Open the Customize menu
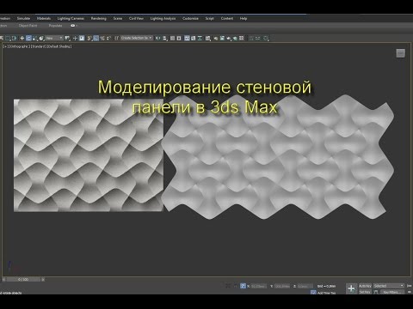The width and height of the screenshot is (413, 309). (190, 18)
